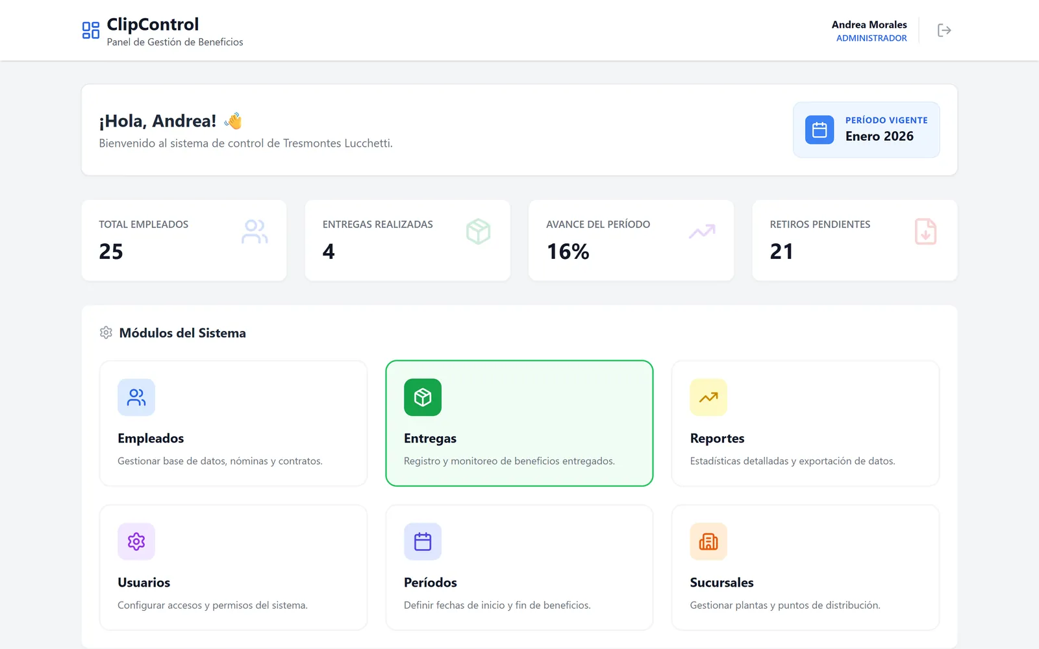
Task: Click the calendar icon of Períodos module
Action: point(423,541)
